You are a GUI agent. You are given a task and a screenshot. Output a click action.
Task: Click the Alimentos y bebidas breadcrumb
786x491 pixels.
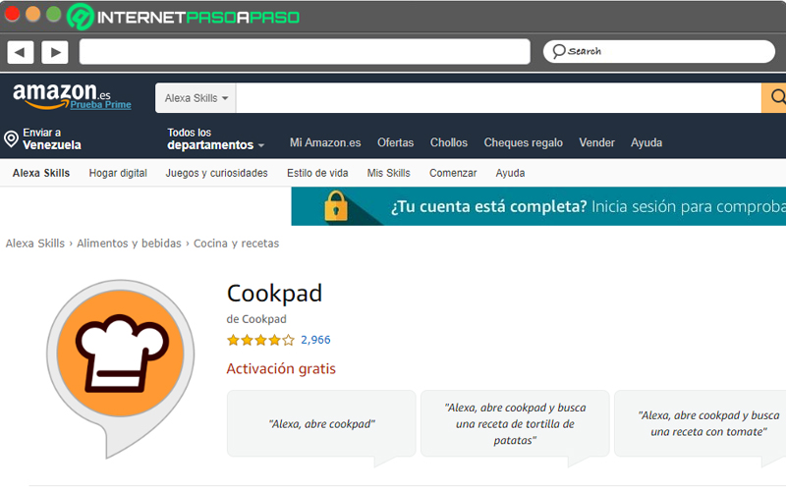[x=129, y=244]
